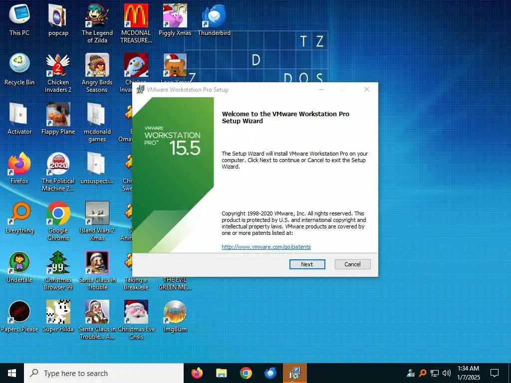Select Piggly Xmas desktop icon

point(175,19)
